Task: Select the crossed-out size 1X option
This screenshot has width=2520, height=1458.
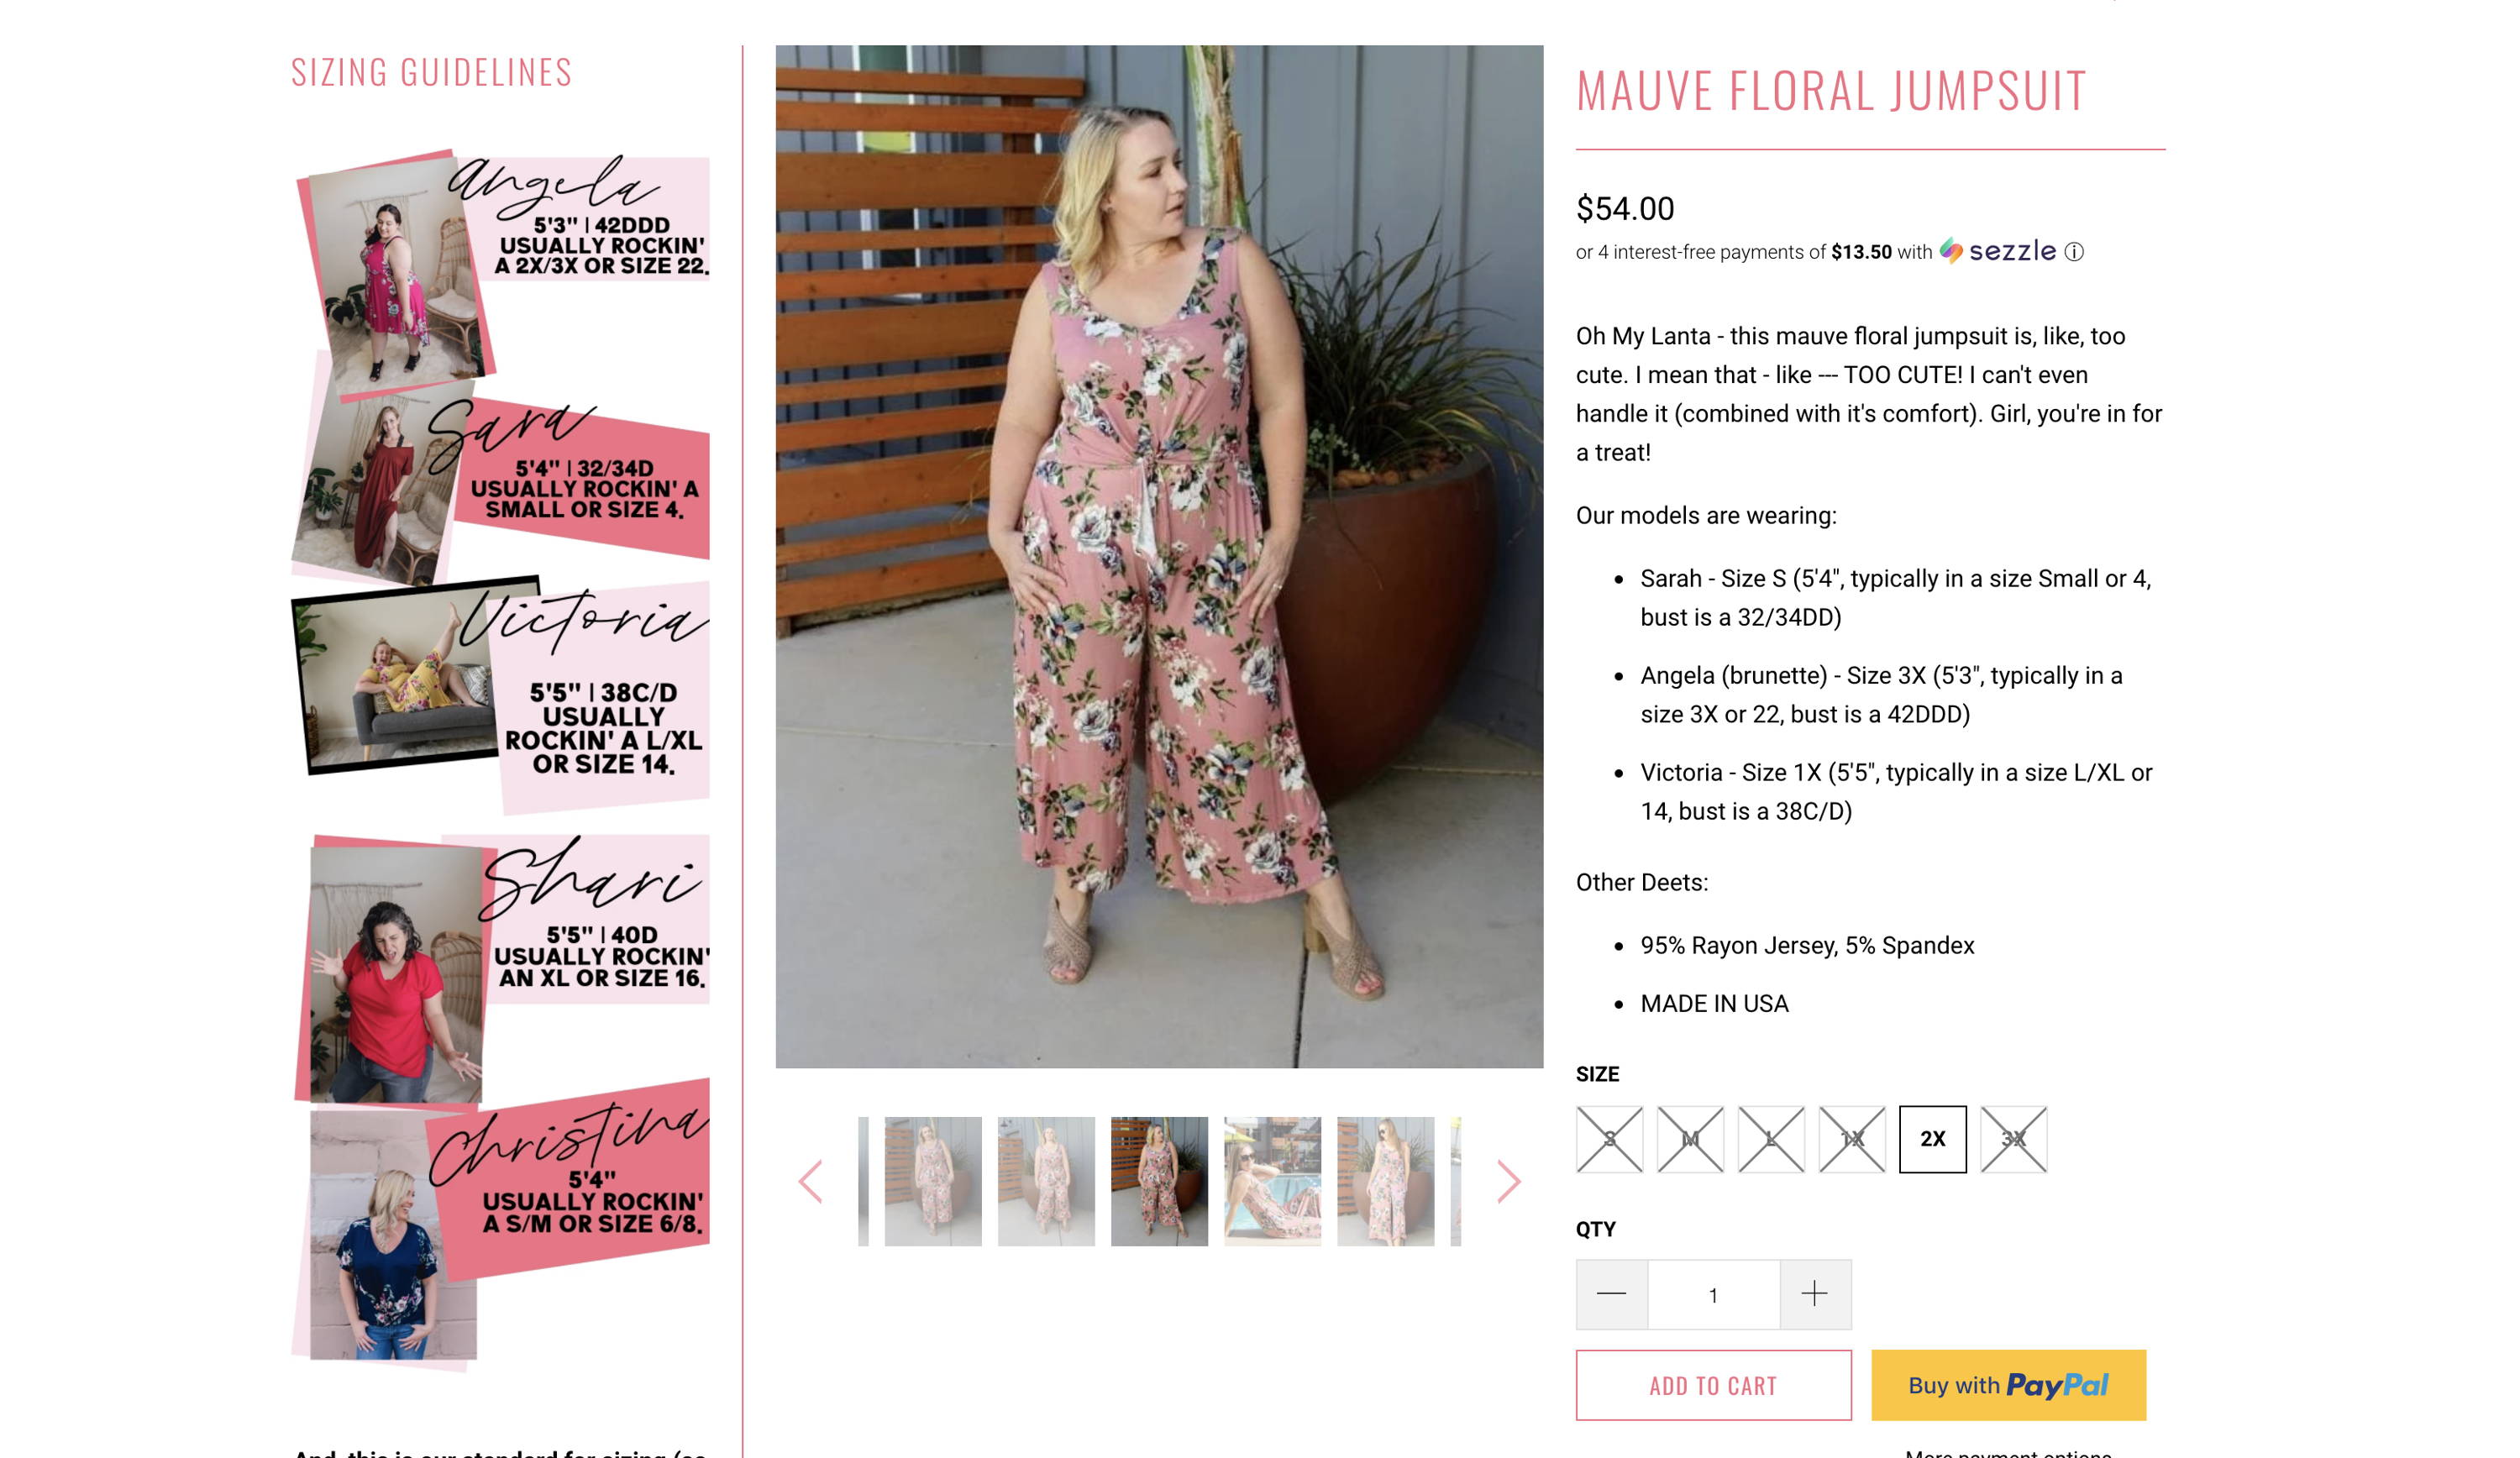Action: 1852,1139
